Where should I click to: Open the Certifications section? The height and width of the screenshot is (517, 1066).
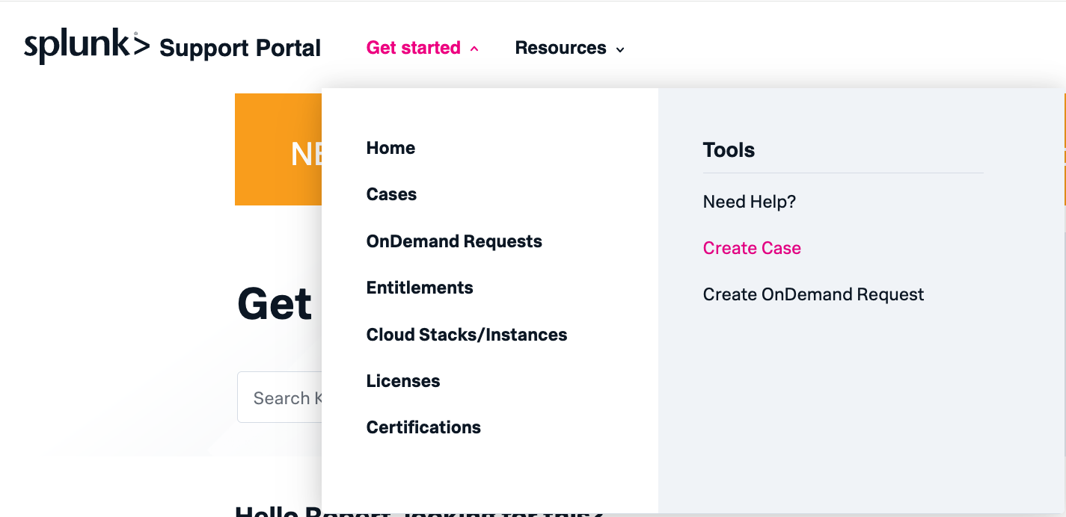coord(423,427)
